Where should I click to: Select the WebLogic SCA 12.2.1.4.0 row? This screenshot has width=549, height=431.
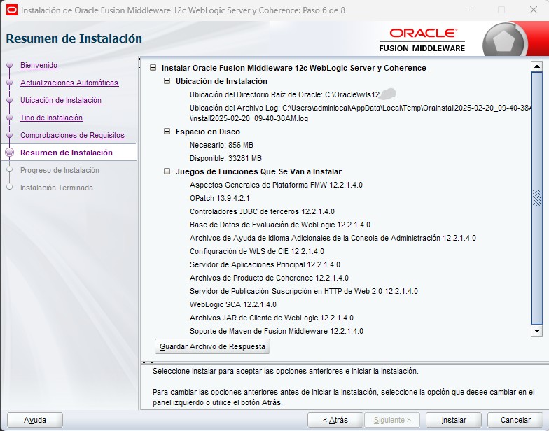coord(232,304)
